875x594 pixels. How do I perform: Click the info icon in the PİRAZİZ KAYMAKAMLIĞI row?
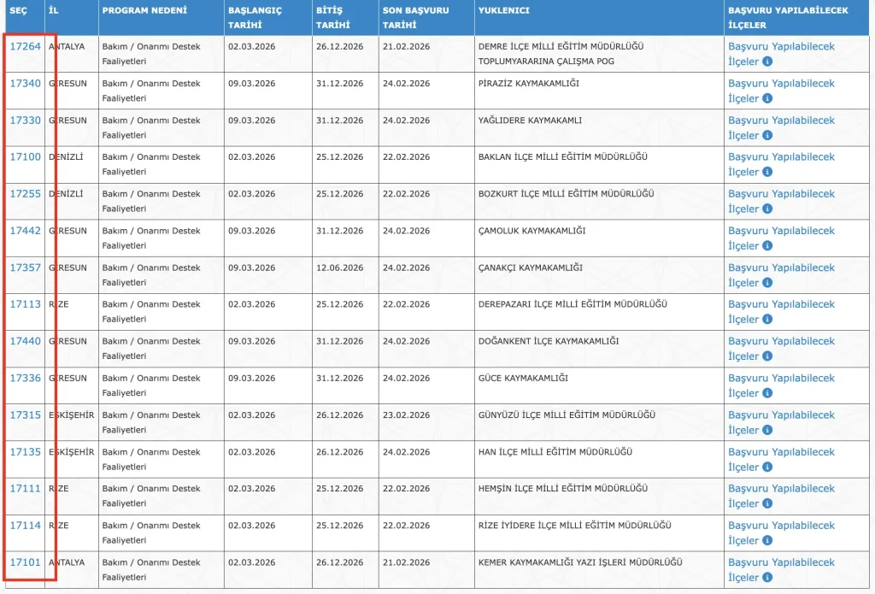point(766,98)
